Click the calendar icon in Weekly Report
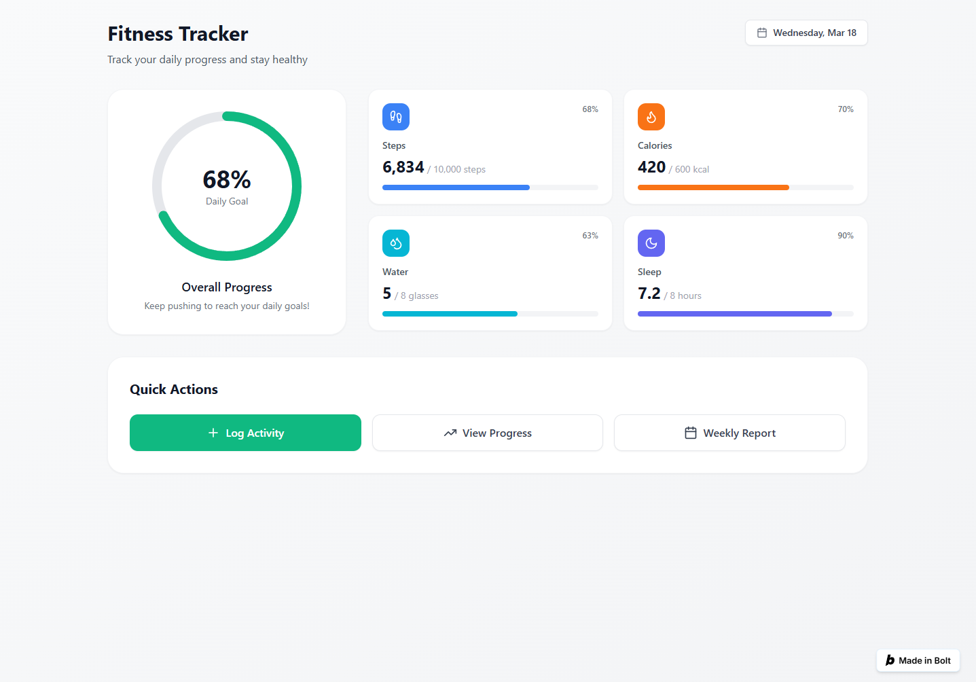The image size is (976, 682). pos(691,433)
